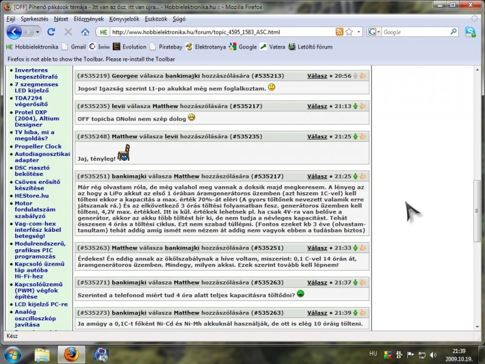Click Válasz on post #535251

pyautogui.click(x=317, y=177)
